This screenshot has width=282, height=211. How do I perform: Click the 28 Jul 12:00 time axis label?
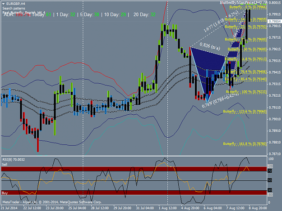pyautogui.click(x=100, y=208)
